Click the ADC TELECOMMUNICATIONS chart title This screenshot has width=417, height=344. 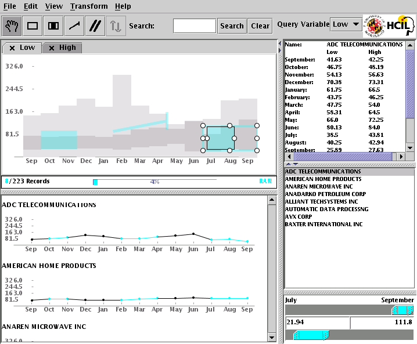(x=49, y=205)
